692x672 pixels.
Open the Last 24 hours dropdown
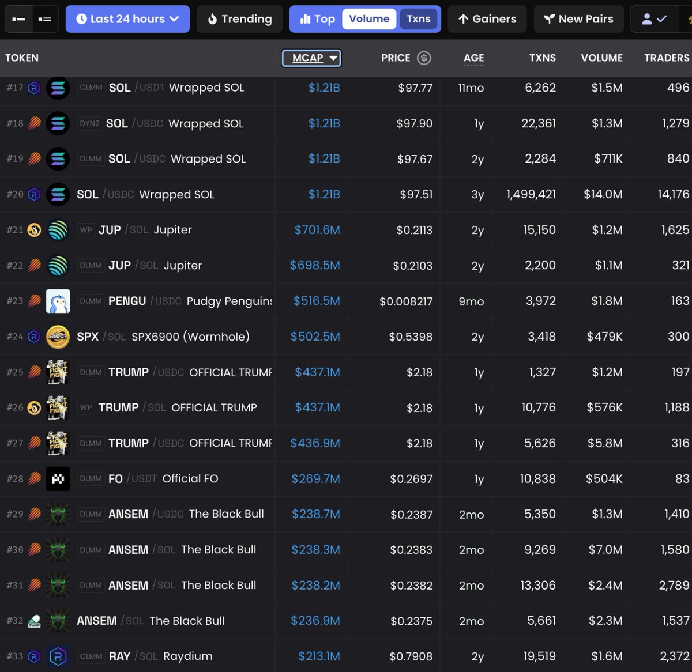(127, 19)
